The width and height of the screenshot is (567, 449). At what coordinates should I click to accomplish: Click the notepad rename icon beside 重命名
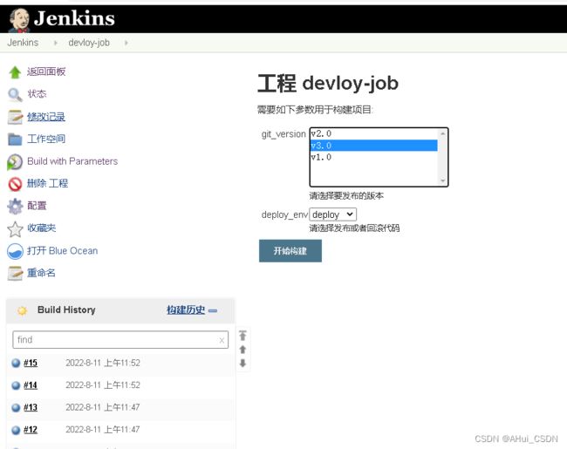pos(15,273)
